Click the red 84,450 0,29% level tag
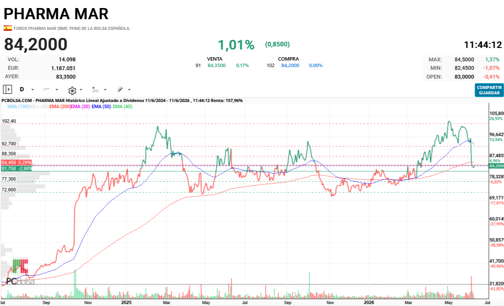Viewport: 504px width, 306px height. click(16, 163)
